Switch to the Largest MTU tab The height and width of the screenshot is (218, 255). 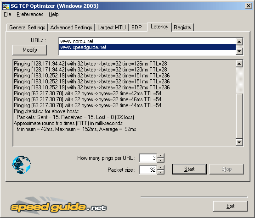(112, 27)
